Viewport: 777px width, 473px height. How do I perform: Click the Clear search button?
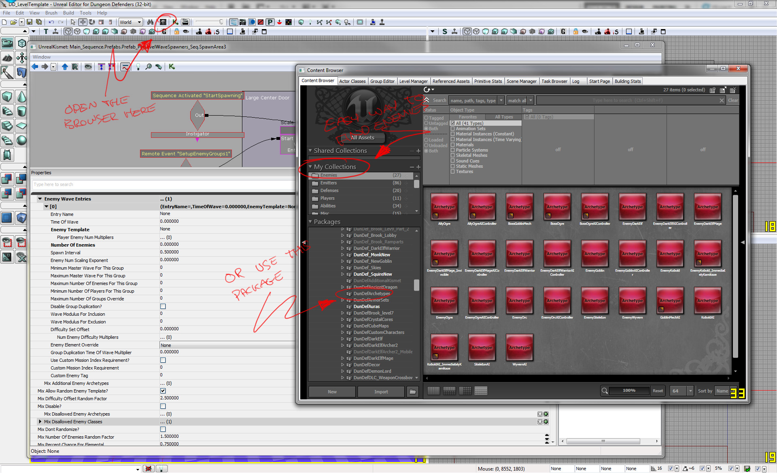point(733,100)
